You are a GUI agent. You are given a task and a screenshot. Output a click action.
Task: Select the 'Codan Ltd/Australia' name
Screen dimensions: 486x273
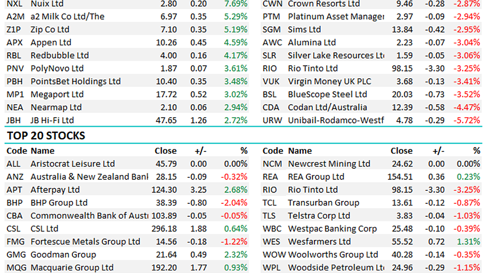pos(327,108)
